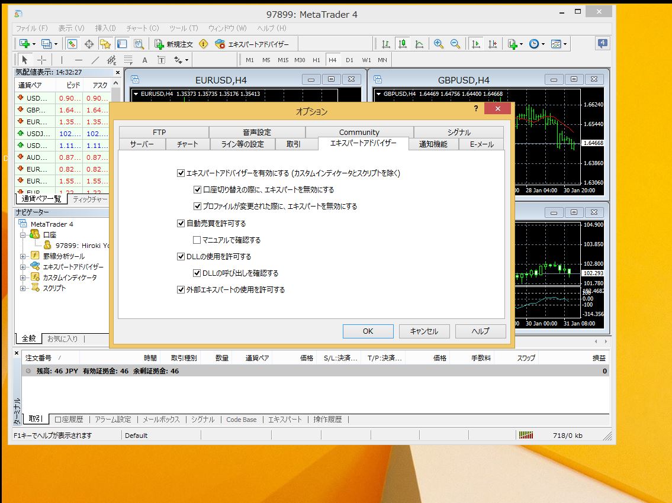Click the キャンセル button
The image size is (672, 503).
(424, 331)
